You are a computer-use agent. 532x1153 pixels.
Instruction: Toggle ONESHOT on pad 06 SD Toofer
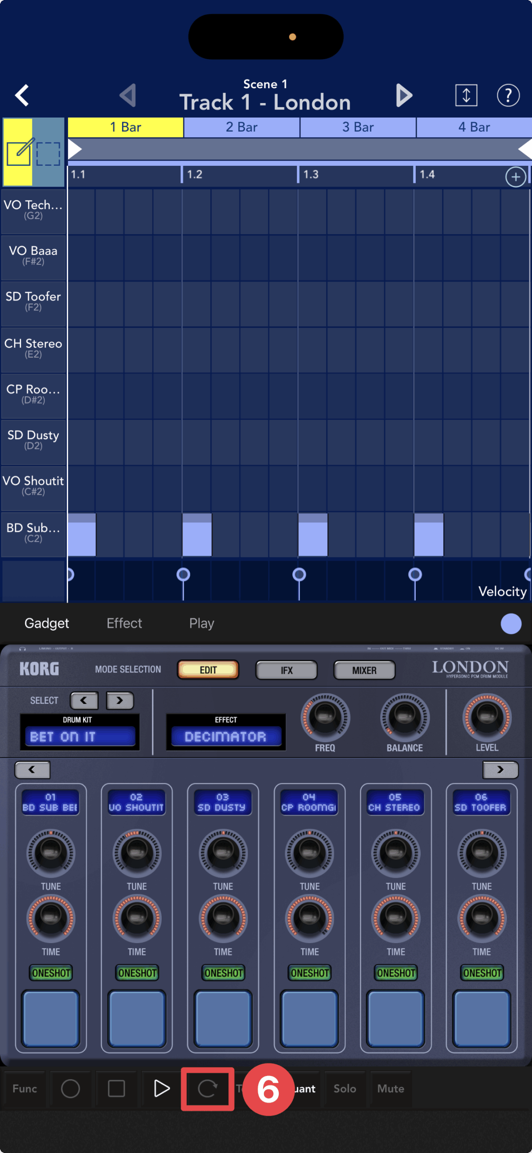click(482, 973)
